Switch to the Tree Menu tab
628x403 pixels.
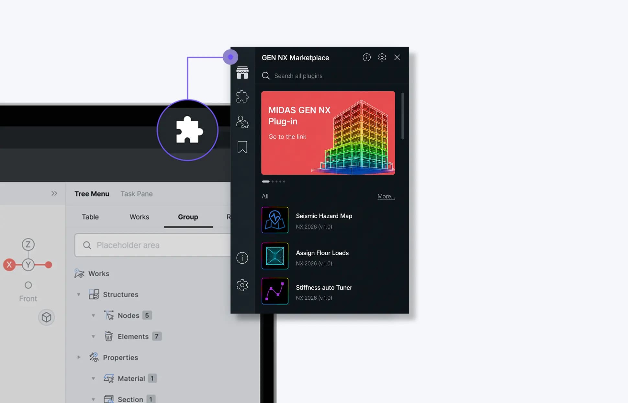click(92, 194)
